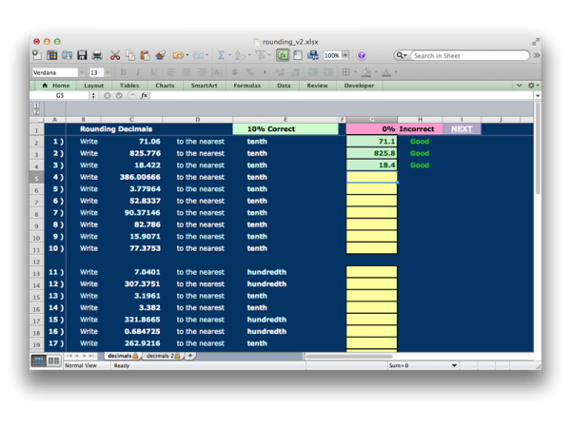This screenshot has height=428, width=571.
Task: Save the workbook with floppy icon
Action: (x=82, y=55)
